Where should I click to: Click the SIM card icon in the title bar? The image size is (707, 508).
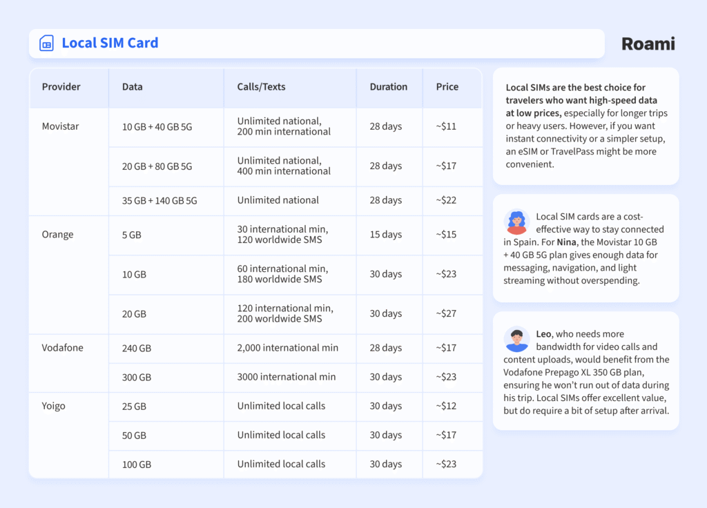[x=46, y=43]
